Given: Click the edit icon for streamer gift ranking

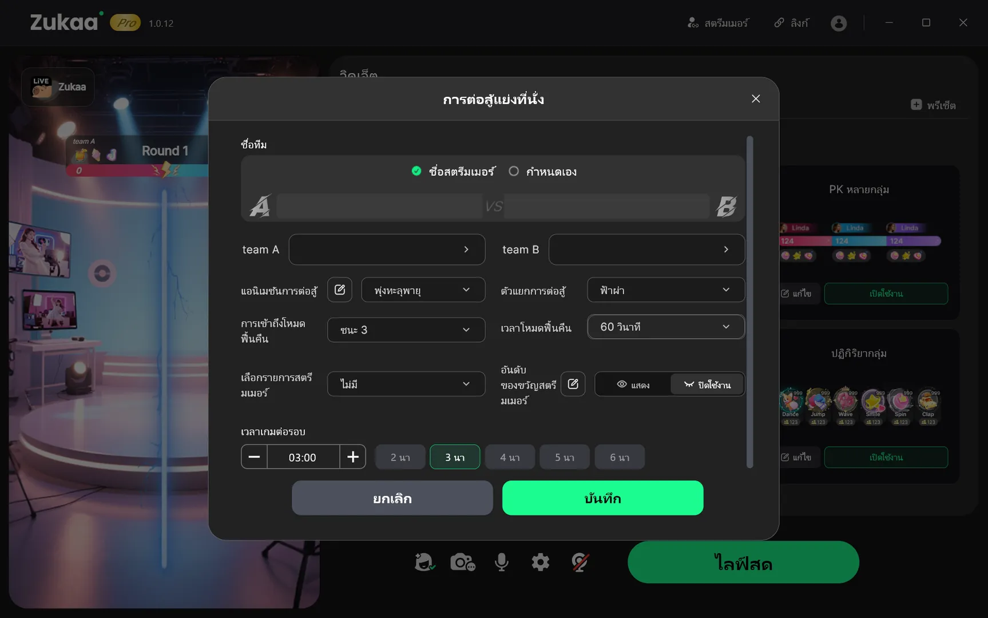Looking at the screenshot, I should [573, 384].
